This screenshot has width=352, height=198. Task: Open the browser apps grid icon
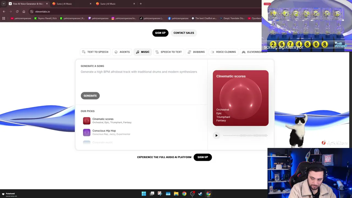point(4,18)
